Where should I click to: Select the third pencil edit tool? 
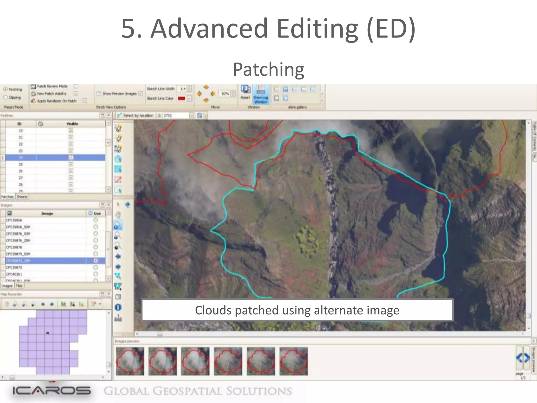[118, 149]
